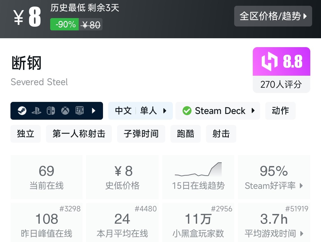Tap the 子弹时间 tag

[x=141, y=134]
